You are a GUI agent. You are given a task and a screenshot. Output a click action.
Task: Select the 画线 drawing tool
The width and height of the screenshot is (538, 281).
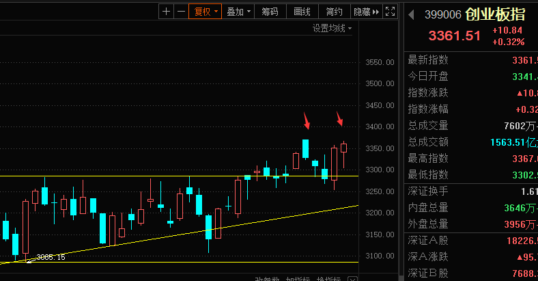click(x=302, y=12)
